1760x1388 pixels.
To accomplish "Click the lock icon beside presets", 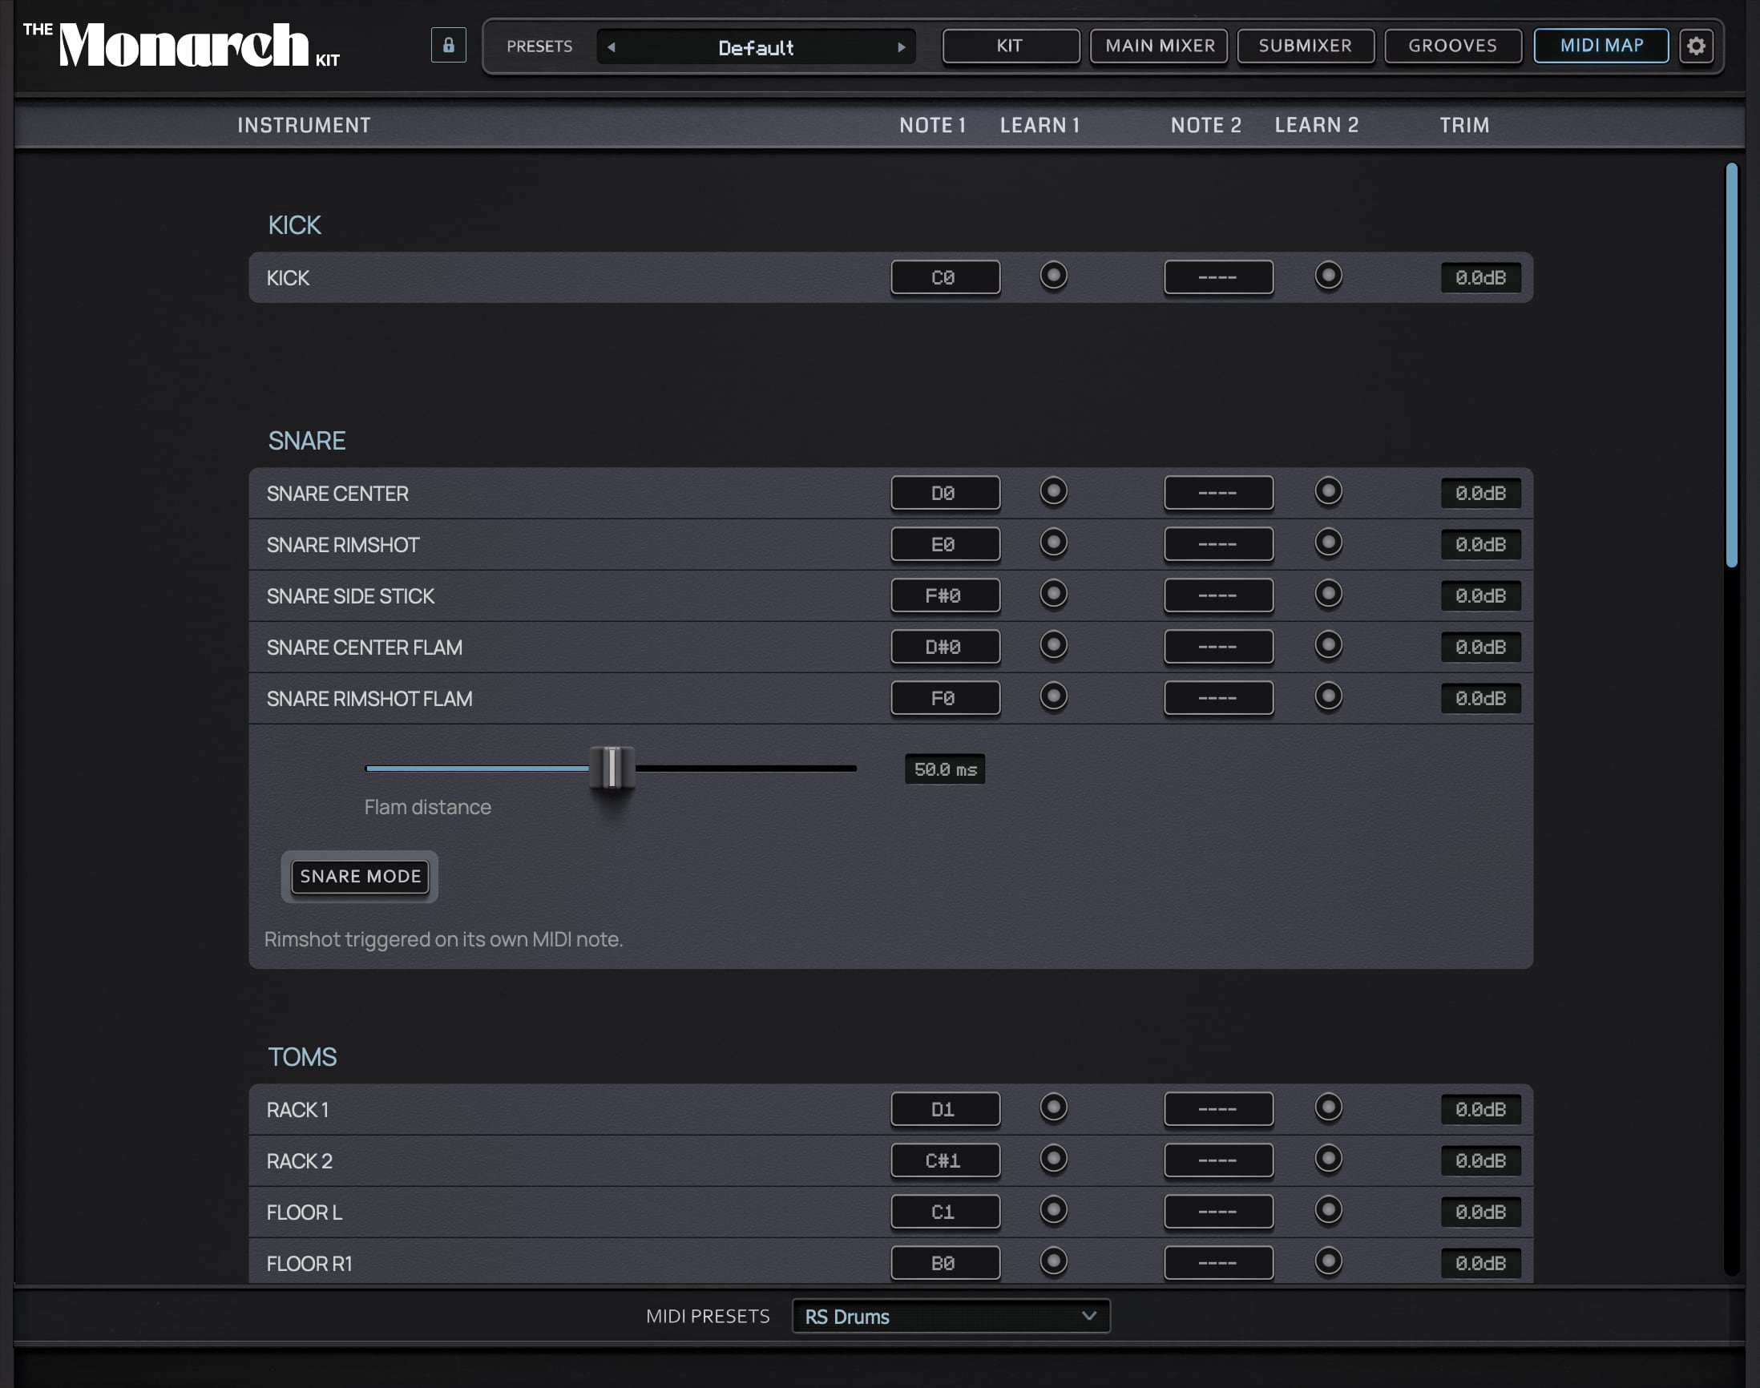I will (448, 46).
